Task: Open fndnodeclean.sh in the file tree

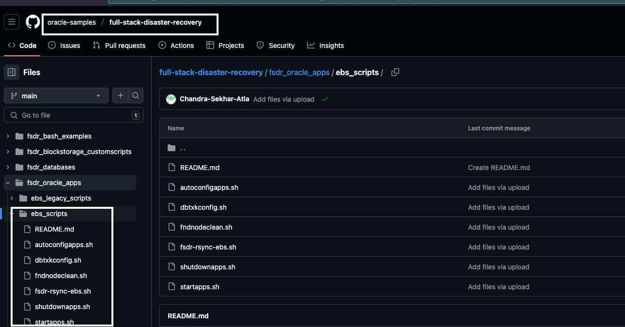Action: [61, 276]
